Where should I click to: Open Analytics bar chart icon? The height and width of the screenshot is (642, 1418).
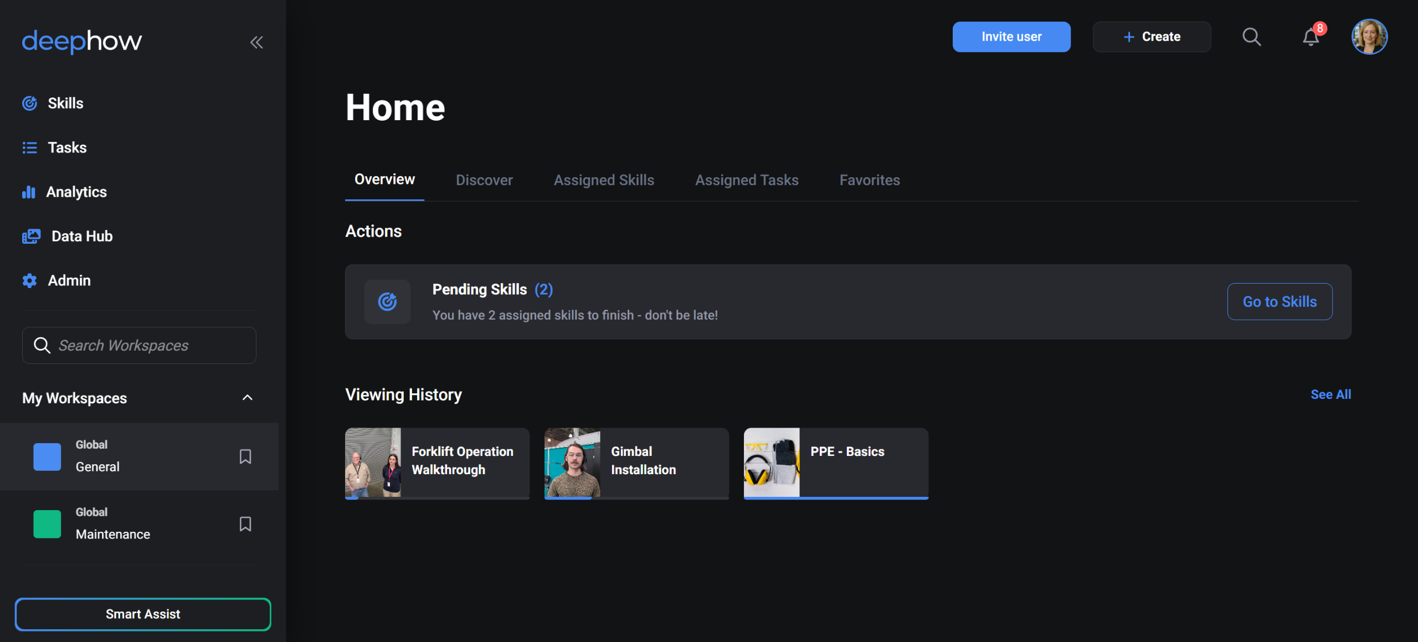point(28,192)
